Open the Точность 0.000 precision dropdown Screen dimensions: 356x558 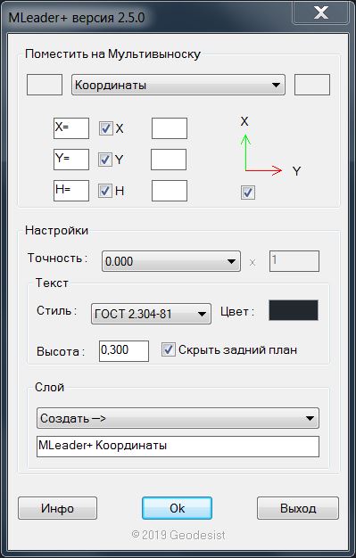point(171,261)
